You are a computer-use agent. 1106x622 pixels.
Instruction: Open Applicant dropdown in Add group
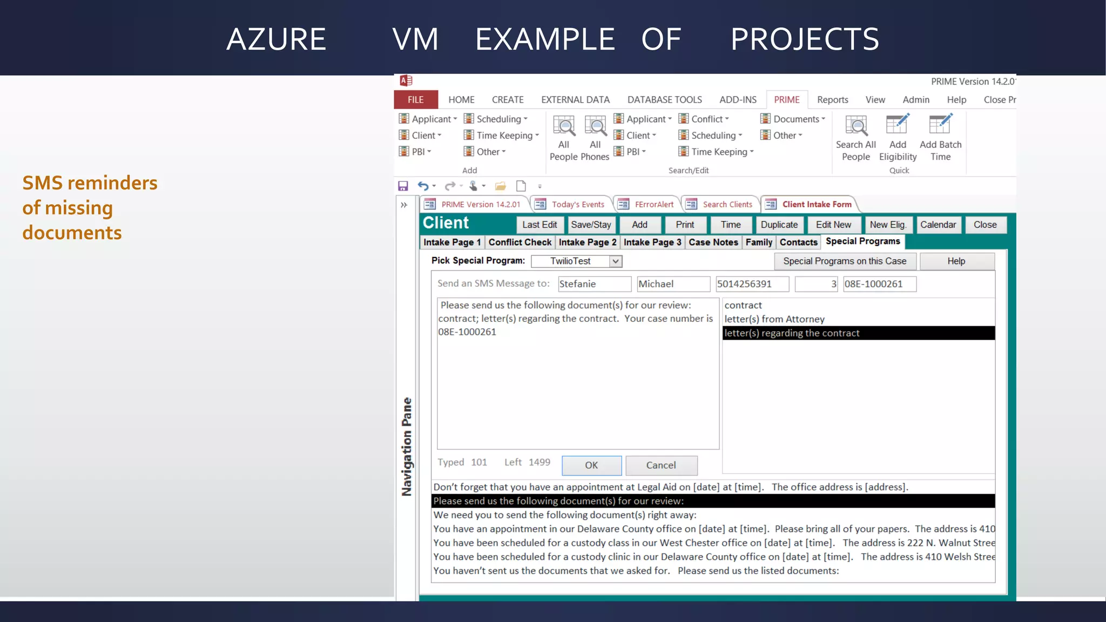point(428,119)
